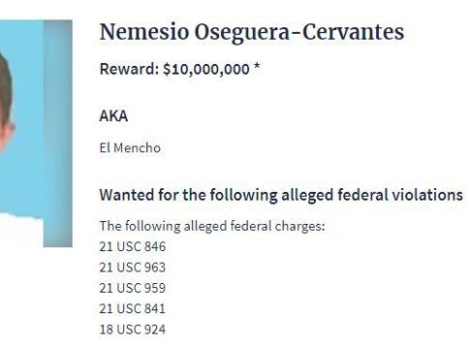Click the 21 USC 841 charge
470x349 pixels.
click(133, 309)
